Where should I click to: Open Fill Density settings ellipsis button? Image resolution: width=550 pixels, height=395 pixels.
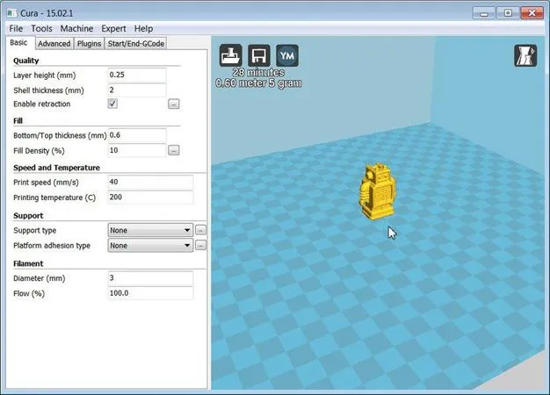(174, 150)
